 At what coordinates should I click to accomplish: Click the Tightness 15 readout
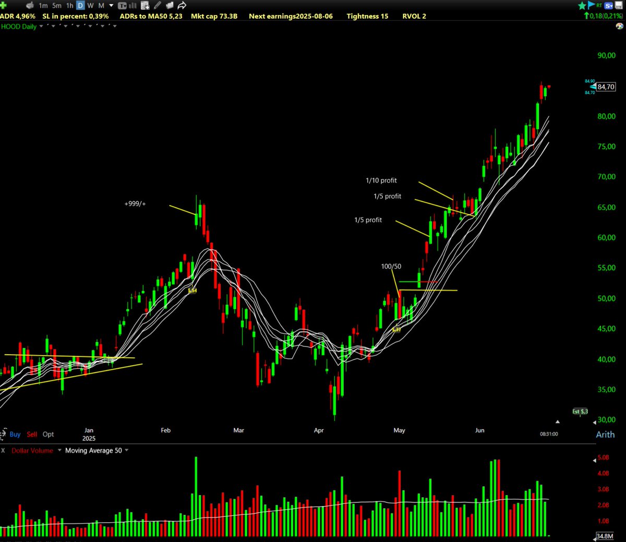[367, 16]
